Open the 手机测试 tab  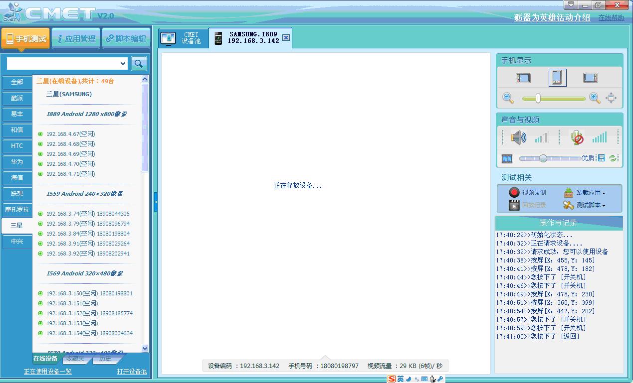[26, 39]
